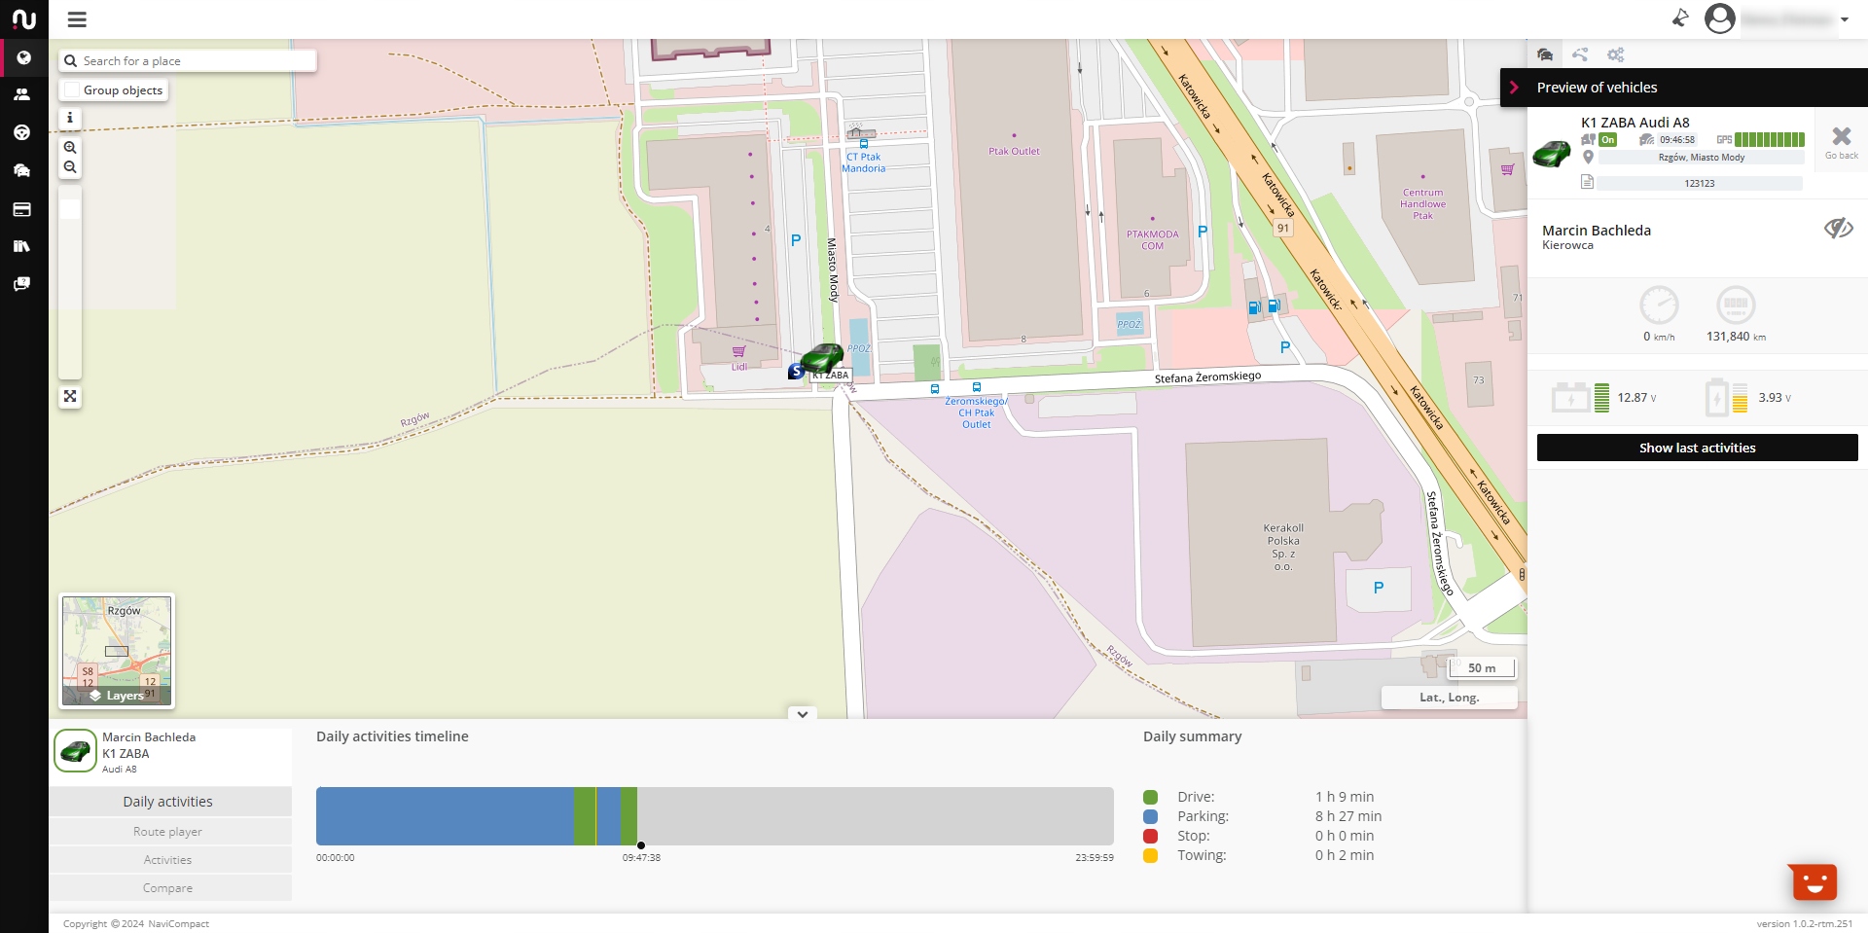Click the Lat., Long. coordinates button
This screenshot has width=1868, height=933.
click(1450, 698)
